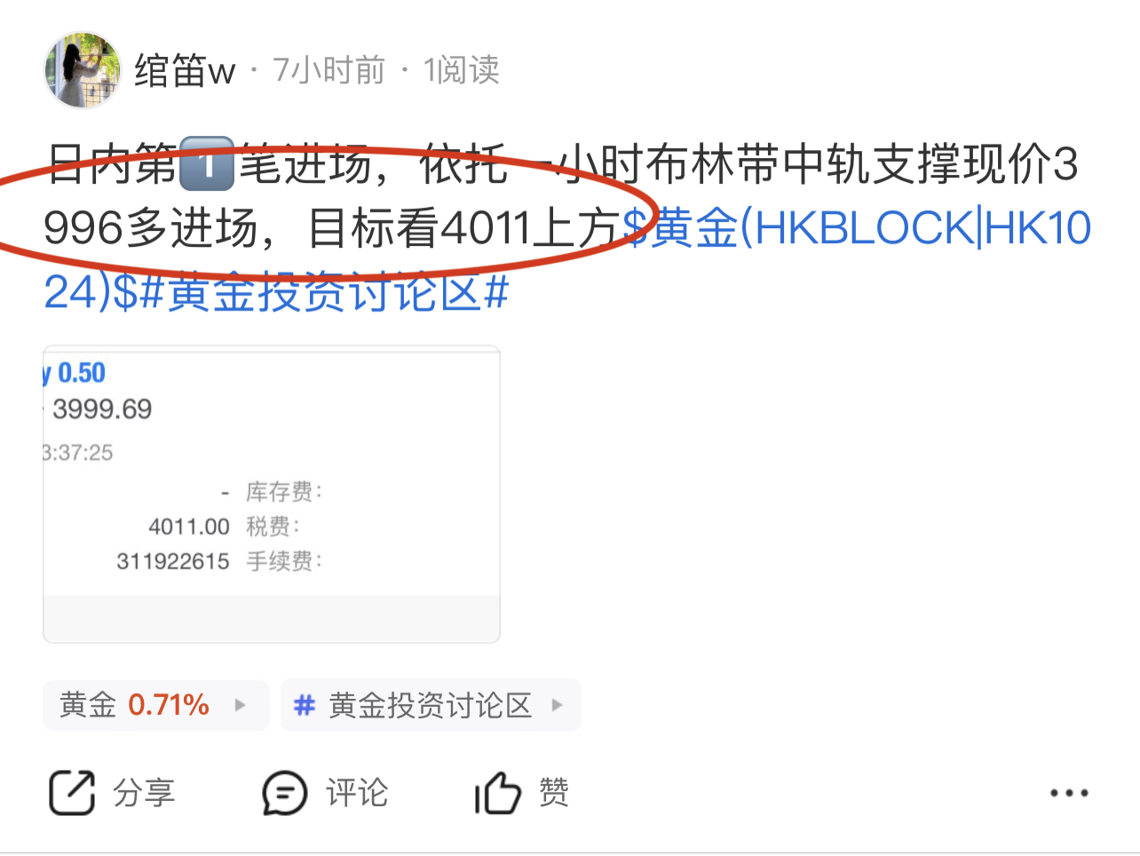Tap the comment bubble icon
This screenshot has height=856, width=1140.
pos(284,792)
